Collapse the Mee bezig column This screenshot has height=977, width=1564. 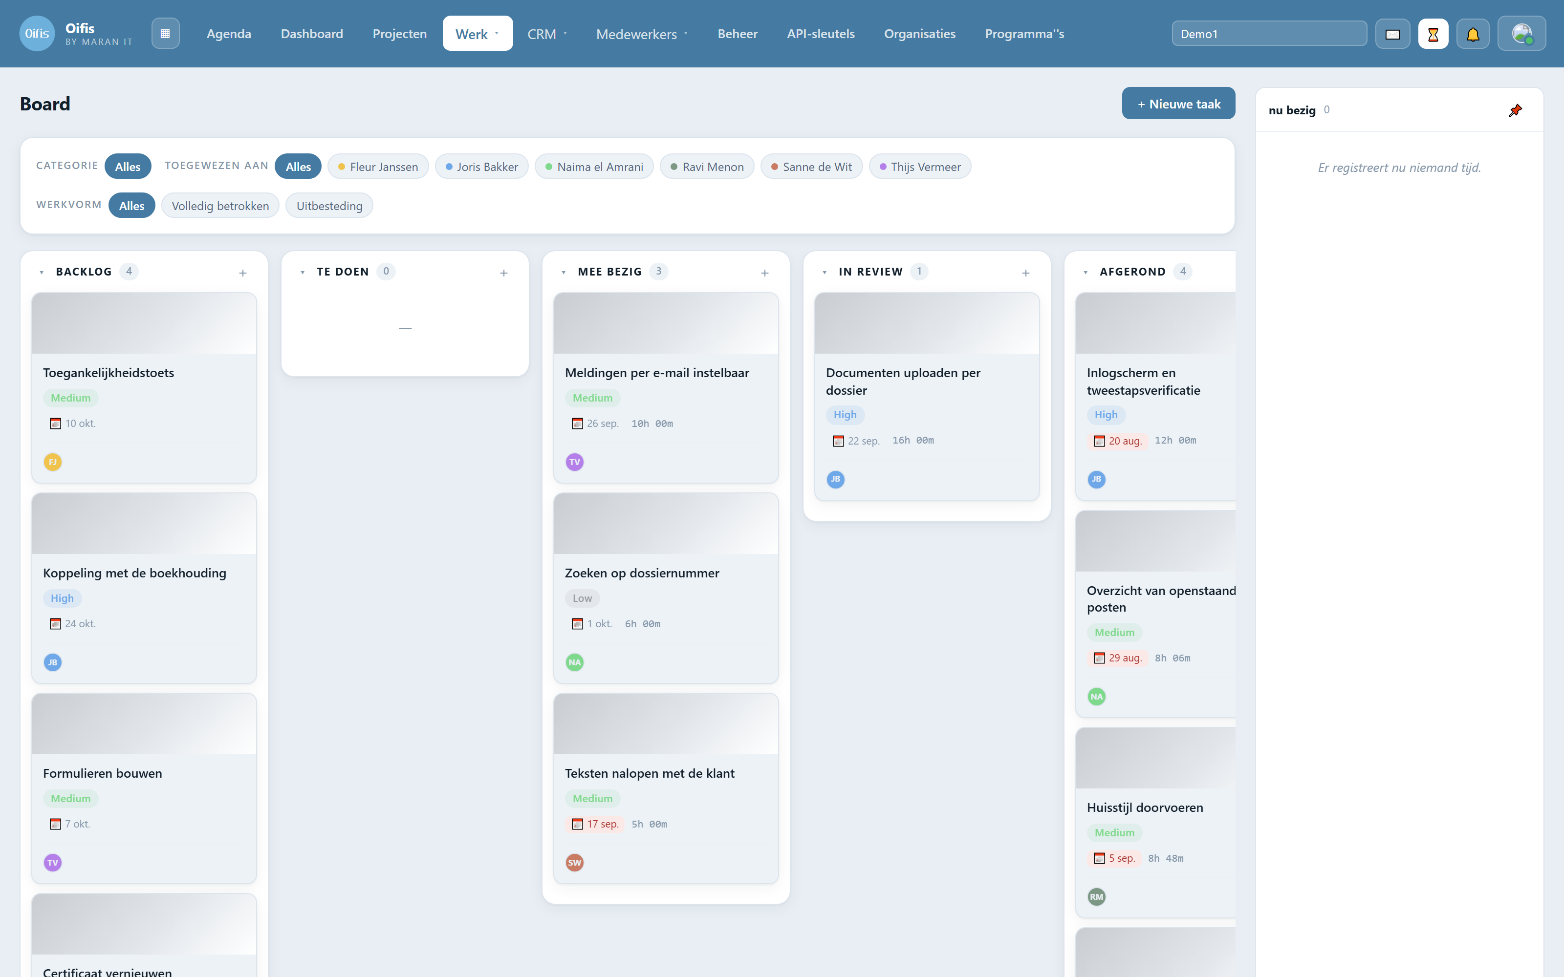(564, 273)
